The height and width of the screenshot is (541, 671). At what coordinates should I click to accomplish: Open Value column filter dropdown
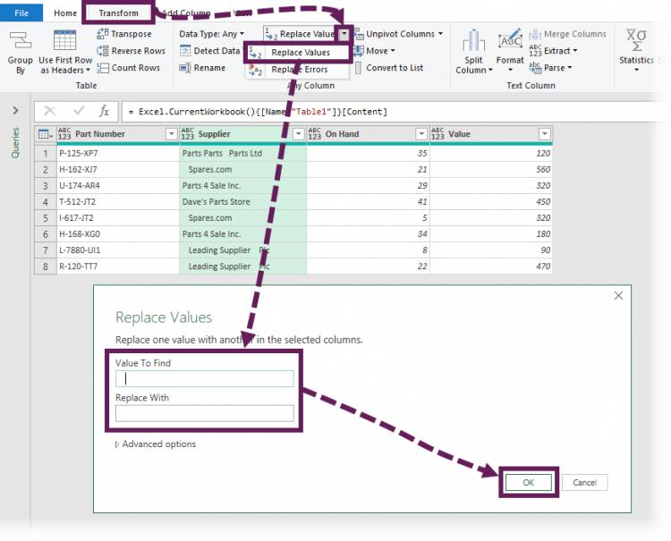[544, 134]
